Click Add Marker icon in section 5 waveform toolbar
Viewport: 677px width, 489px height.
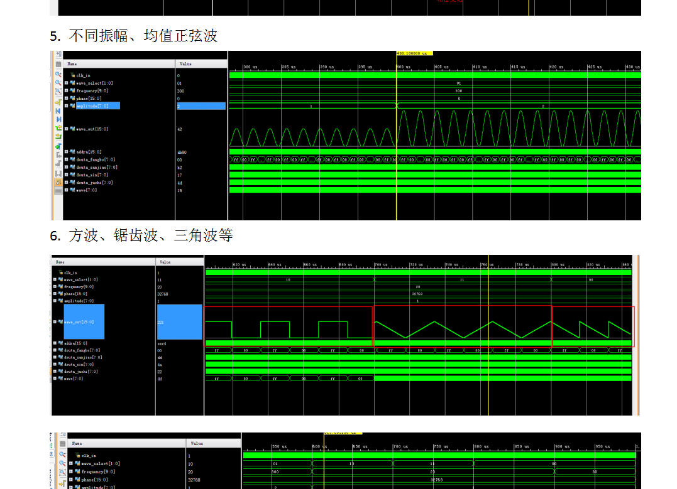tap(58, 146)
